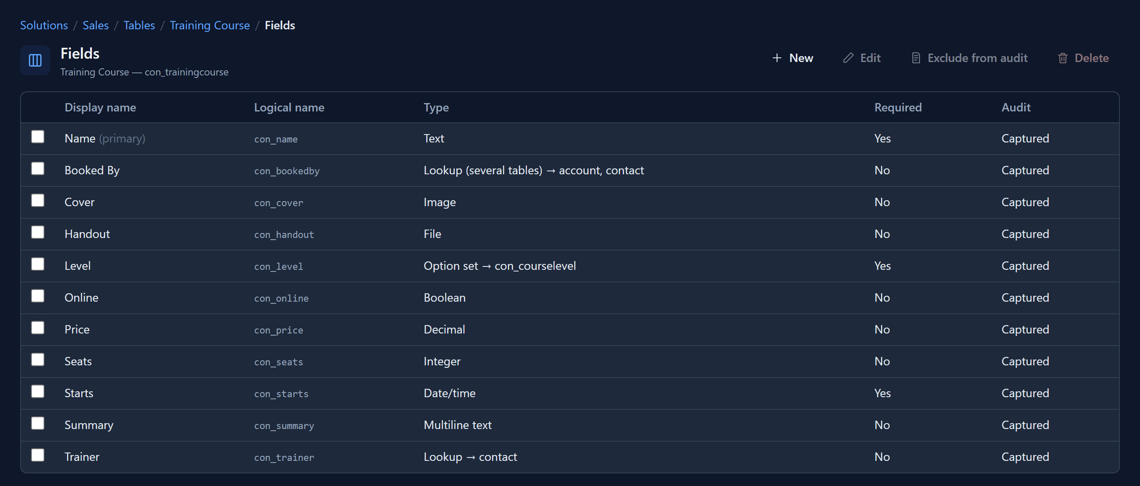Click the Seats display name
This screenshot has height=486, width=1140.
coord(78,361)
